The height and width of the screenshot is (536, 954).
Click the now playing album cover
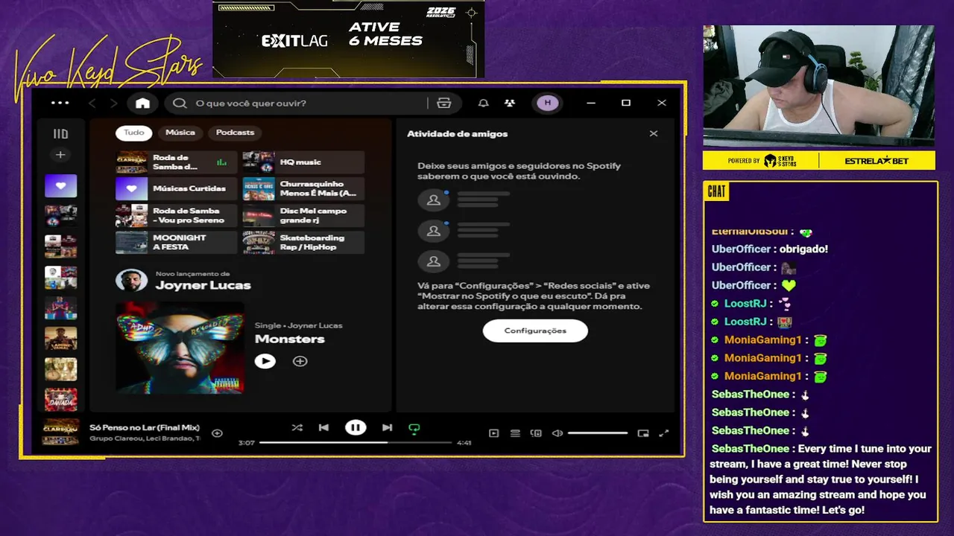pyautogui.click(x=60, y=432)
